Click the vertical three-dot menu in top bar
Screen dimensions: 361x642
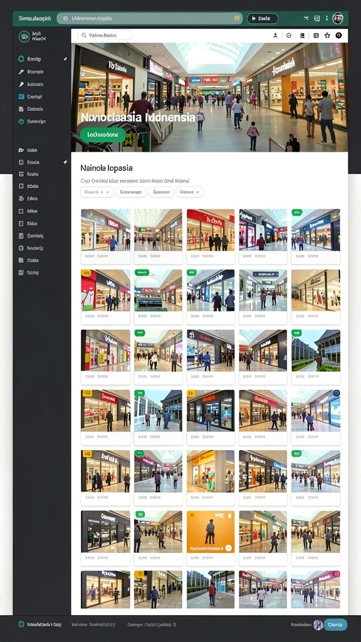pyautogui.click(x=327, y=18)
